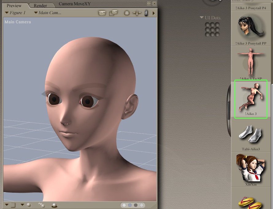Click the library panel side handle
The height and width of the screenshot is (209, 273).
[229, 110]
